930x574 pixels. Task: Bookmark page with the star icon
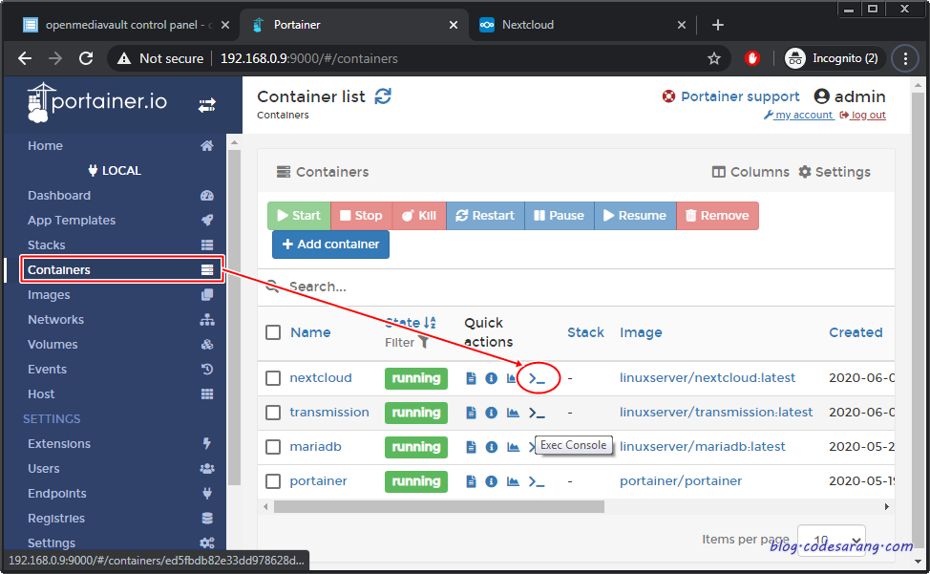pyautogui.click(x=714, y=58)
